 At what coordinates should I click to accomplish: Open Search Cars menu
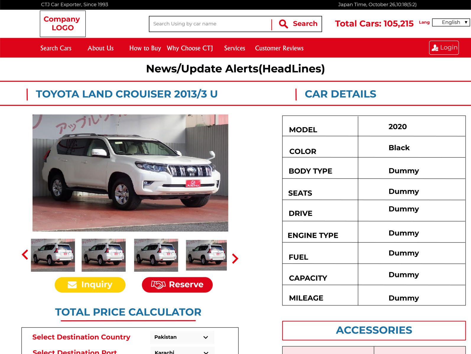tap(56, 48)
